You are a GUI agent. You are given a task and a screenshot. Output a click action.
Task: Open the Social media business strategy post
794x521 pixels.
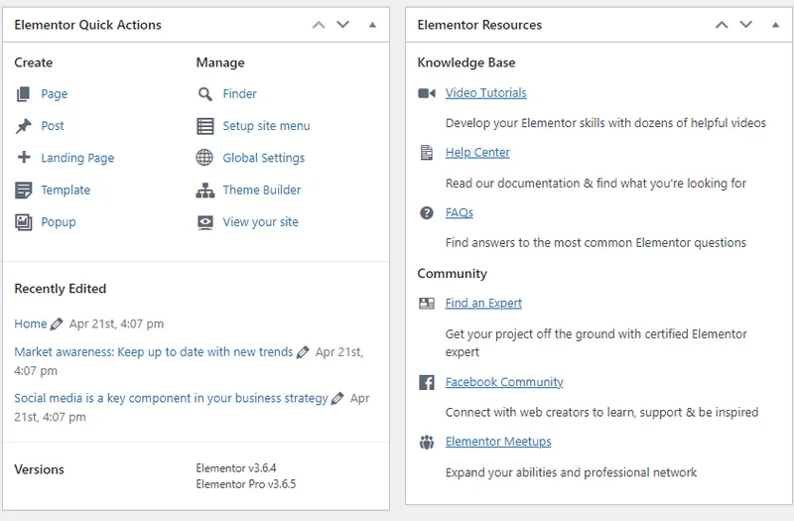click(171, 399)
